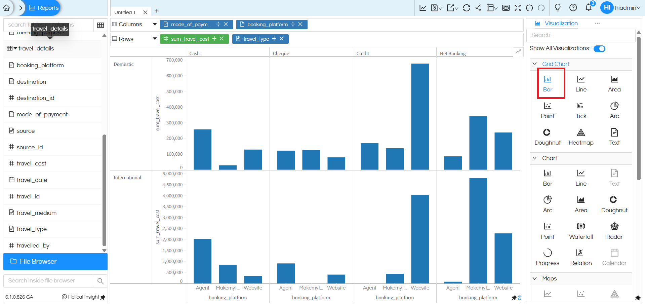Select the Waterfall chart
Screen dimensions: 645x305
coord(580,230)
